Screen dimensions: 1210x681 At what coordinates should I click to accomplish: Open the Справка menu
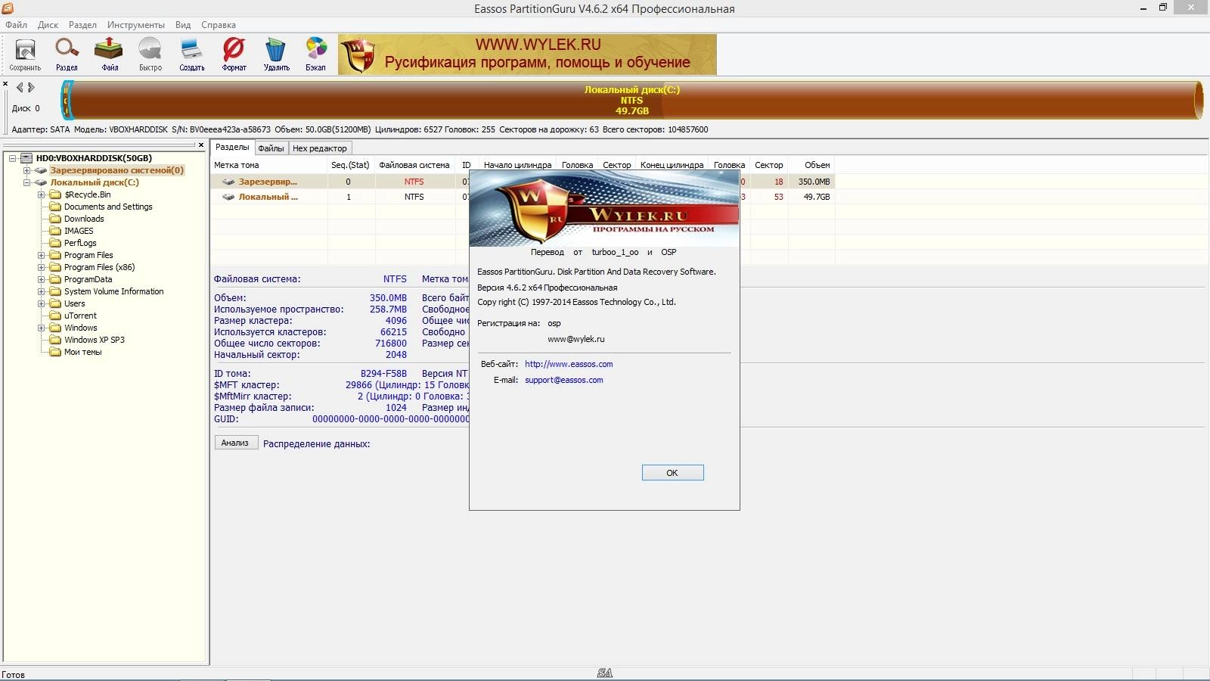(x=219, y=25)
